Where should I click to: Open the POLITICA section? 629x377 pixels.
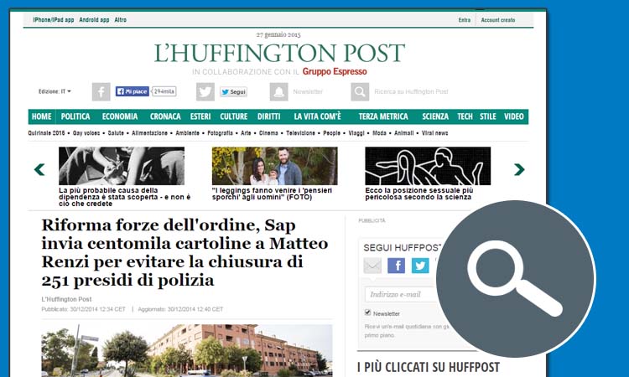click(x=75, y=116)
